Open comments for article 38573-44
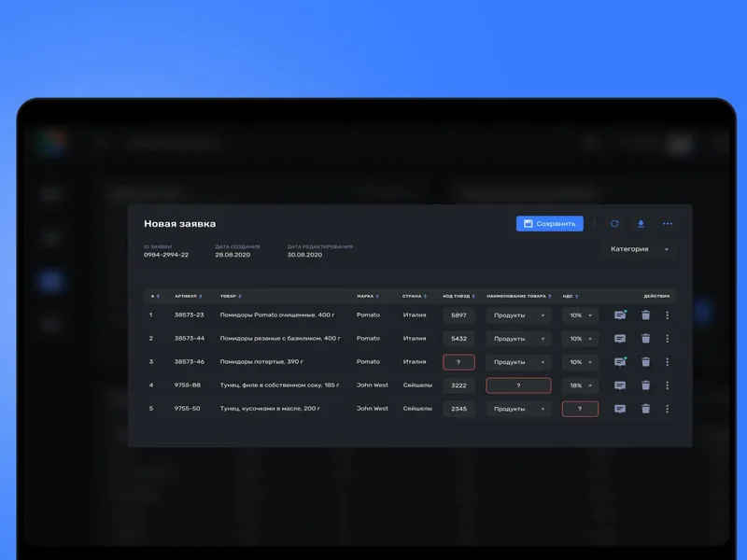Screen dimensions: 747x560 pyautogui.click(x=620, y=339)
